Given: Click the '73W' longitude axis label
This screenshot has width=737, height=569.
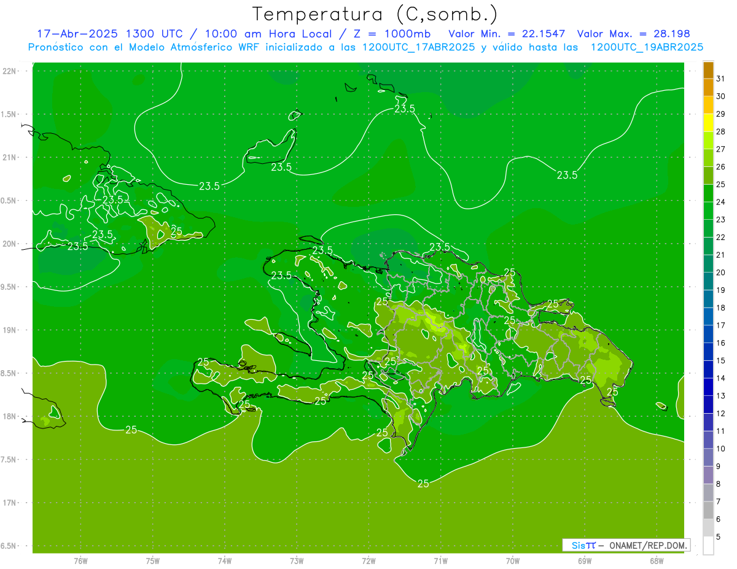Looking at the screenshot, I should point(297,561).
